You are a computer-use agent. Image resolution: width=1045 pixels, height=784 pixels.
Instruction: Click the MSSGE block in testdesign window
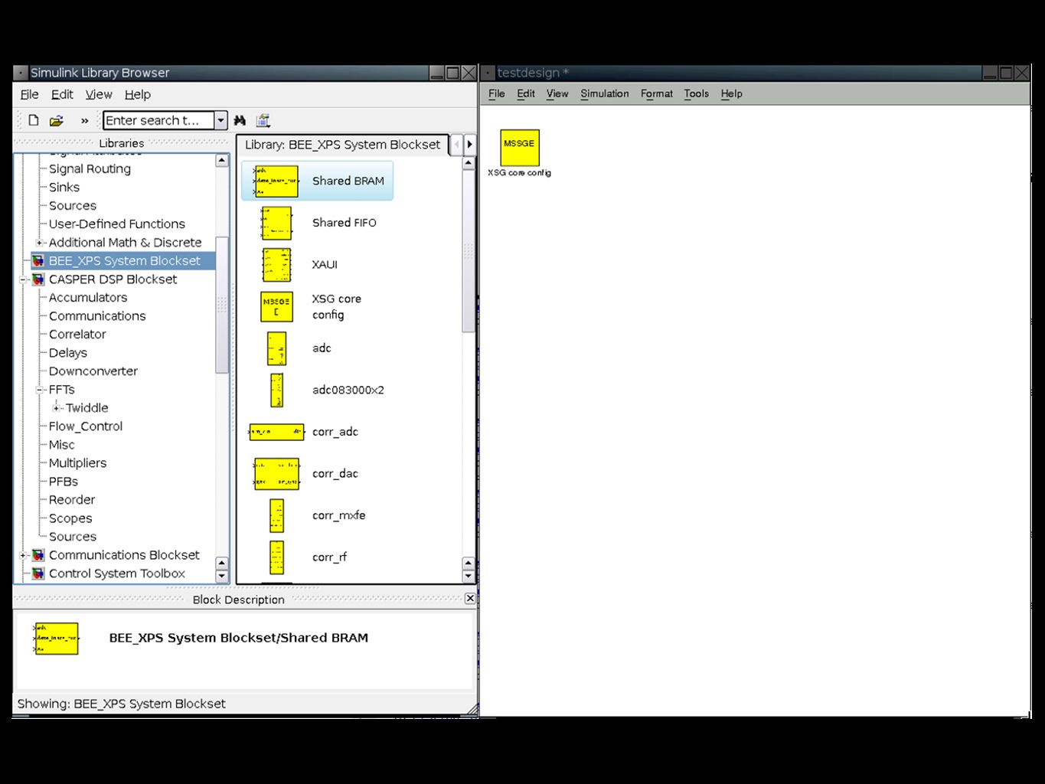coord(520,148)
